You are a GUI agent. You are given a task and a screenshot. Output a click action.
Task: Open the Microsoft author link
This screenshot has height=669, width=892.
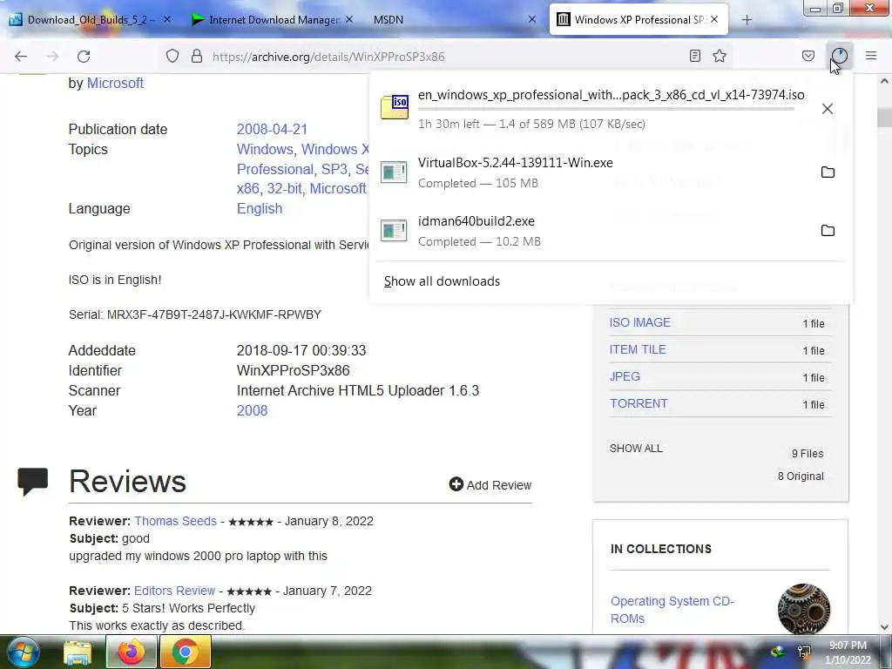tap(115, 83)
